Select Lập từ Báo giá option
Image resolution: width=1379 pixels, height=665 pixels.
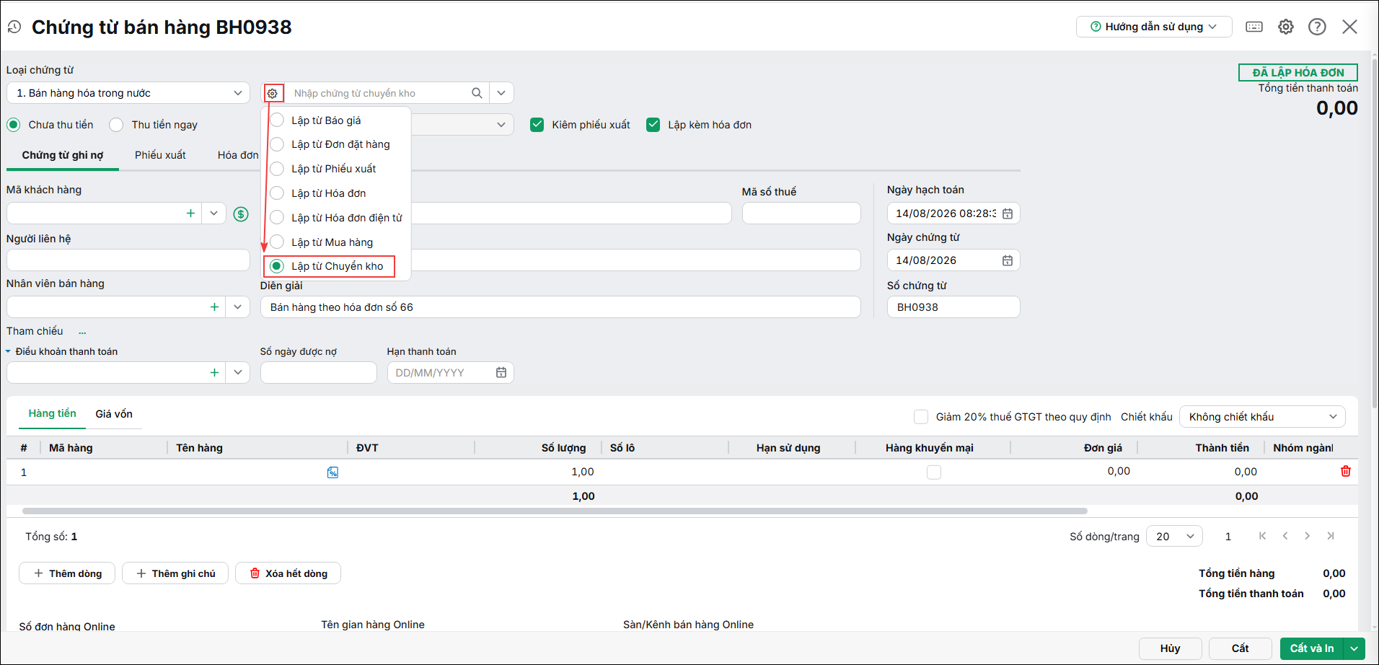277,120
